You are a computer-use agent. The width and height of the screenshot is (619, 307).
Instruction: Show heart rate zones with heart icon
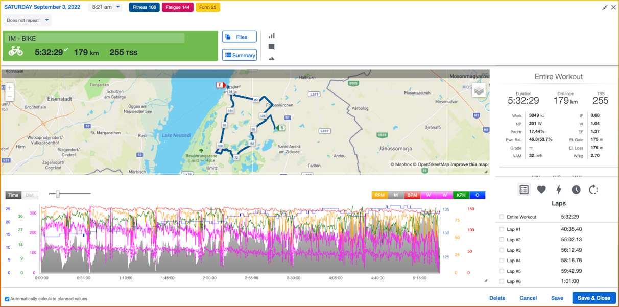point(541,190)
